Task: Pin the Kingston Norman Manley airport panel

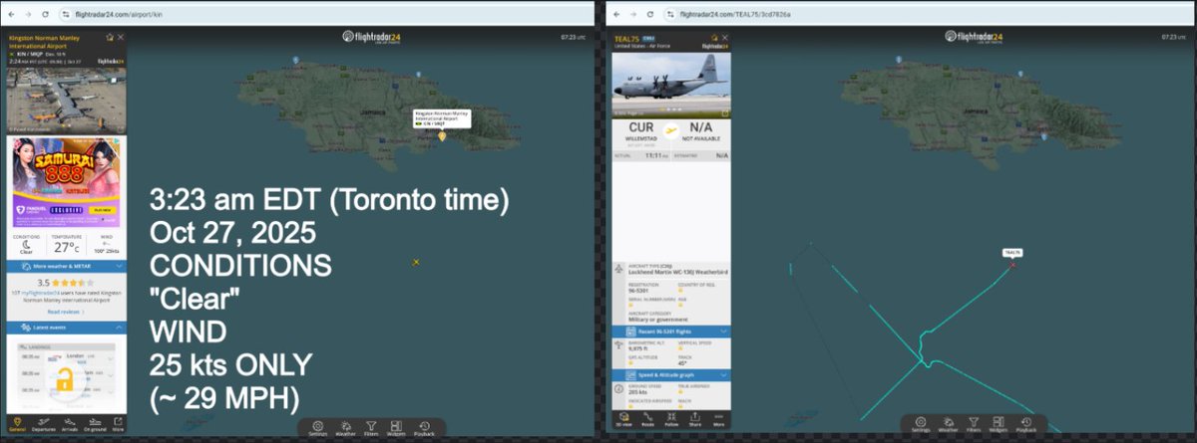Action: [x=109, y=37]
